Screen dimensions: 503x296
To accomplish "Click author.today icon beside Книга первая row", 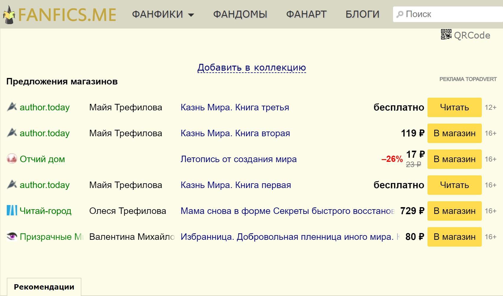I will pyautogui.click(x=12, y=185).
